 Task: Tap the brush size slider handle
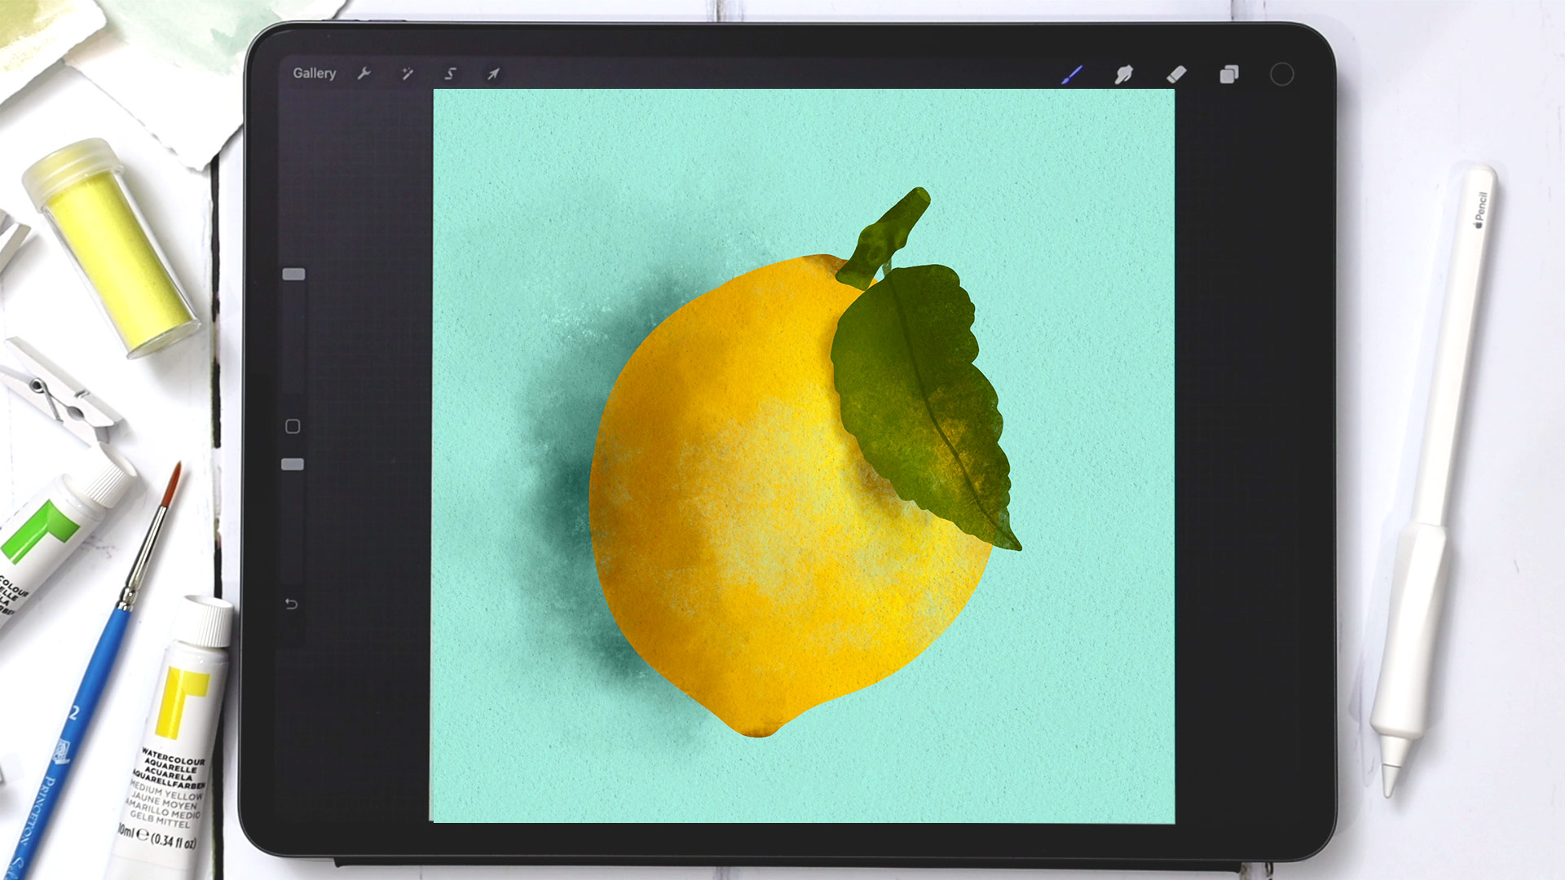pyautogui.click(x=292, y=274)
